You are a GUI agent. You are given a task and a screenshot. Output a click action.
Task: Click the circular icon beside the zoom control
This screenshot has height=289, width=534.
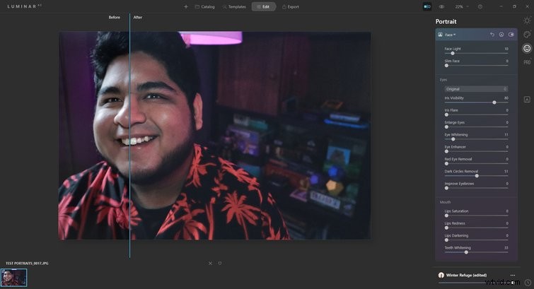tap(480, 6)
